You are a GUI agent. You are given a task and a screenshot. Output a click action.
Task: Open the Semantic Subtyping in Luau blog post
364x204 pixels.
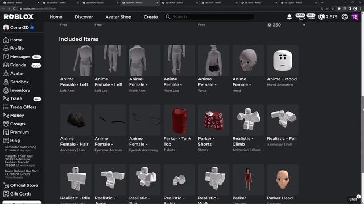click(20, 148)
